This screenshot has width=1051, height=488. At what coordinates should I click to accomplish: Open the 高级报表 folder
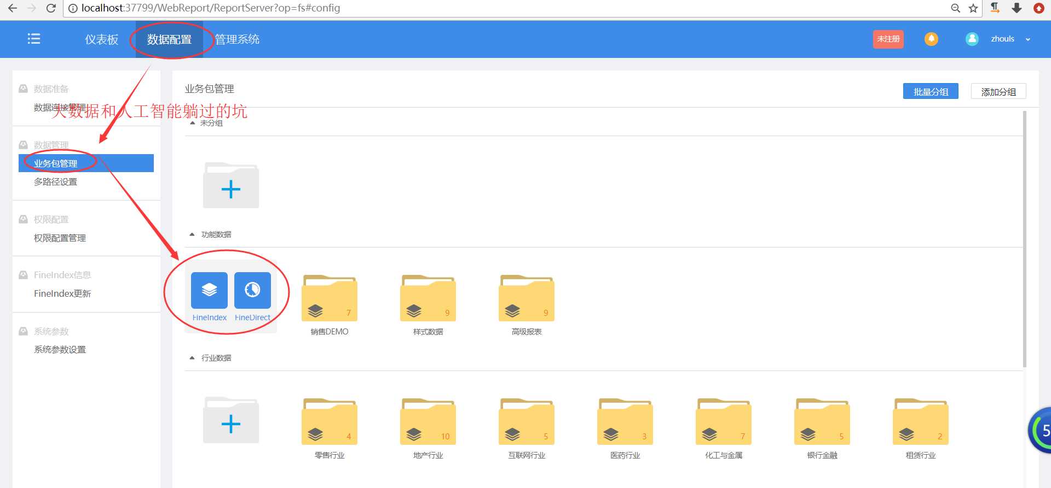tap(527, 298)
